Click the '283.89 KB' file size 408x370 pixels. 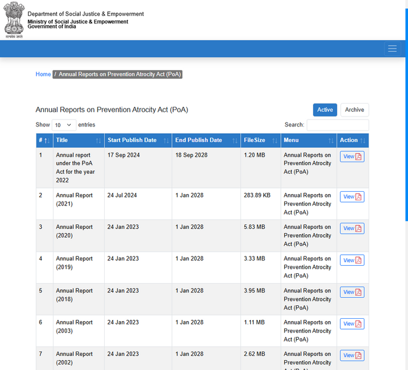(x=257, y=195)
